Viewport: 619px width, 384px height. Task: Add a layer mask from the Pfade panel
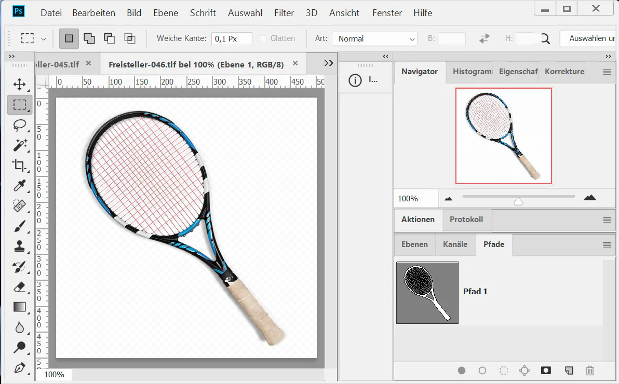(x=546, y=371)
